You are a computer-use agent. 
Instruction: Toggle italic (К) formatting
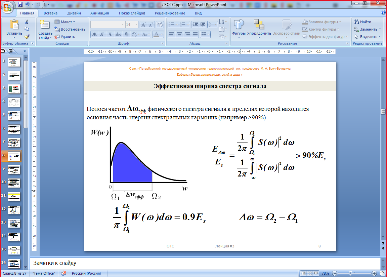point(102,34)
